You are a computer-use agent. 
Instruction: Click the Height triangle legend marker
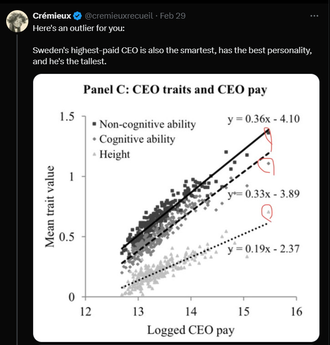(x=94, y=154)
